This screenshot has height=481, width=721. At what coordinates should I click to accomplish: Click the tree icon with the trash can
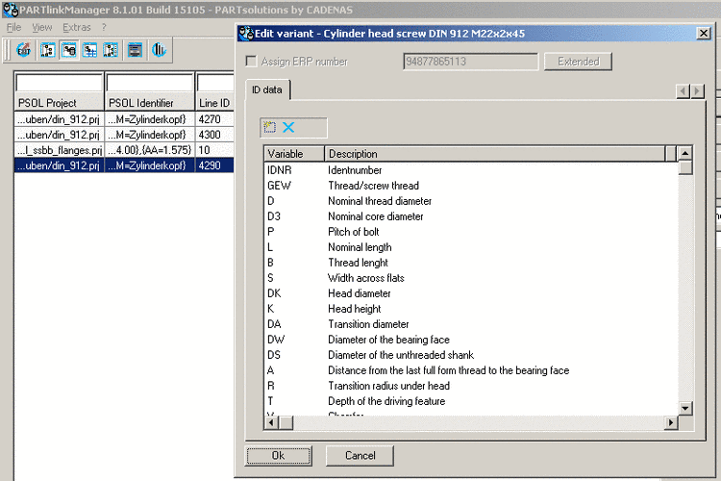[x=68, y=50]
